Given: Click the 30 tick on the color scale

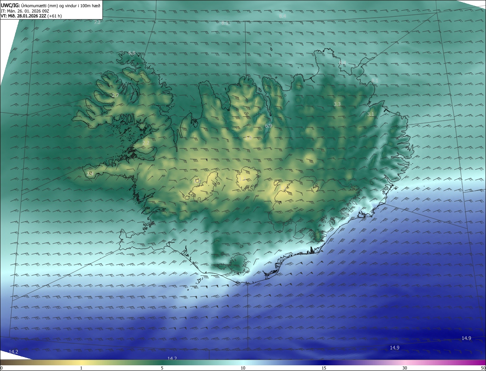Looking at the screenshot, I should [405, 368].
